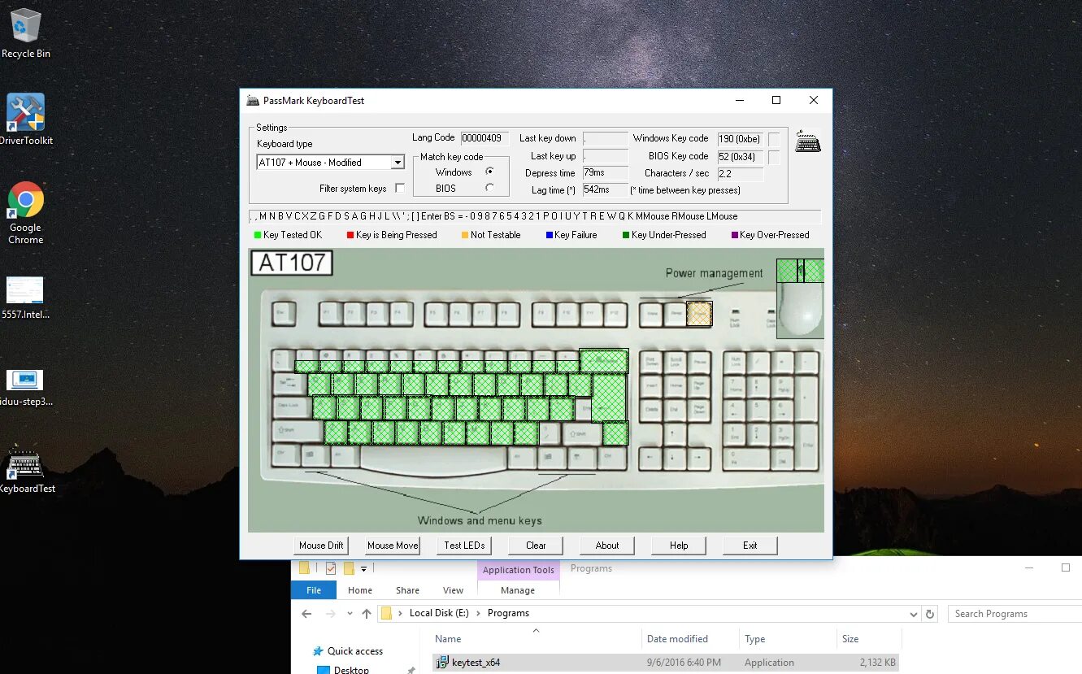Click the Characters / sec value field
This screenshot has width=1082, height=674.
[x=741, y=174]
